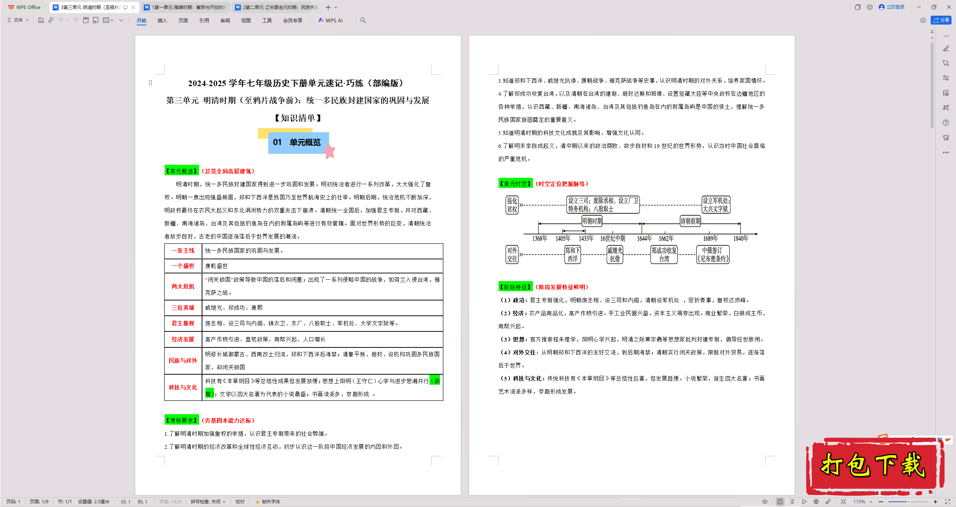Click the Save icon in quick toolbar
Image resolution: width=956 pixels, height=507 pixels.
click(41, 20)
